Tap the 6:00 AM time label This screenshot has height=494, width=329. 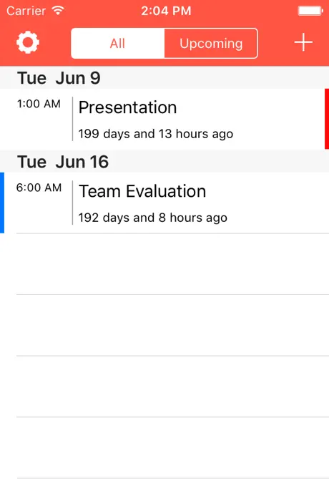(39, 188)
